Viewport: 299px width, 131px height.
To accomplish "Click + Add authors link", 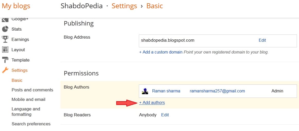I will [x=152, y=102].
